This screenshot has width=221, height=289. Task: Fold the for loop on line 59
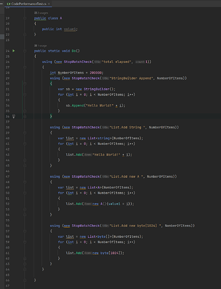pos(25,242)
